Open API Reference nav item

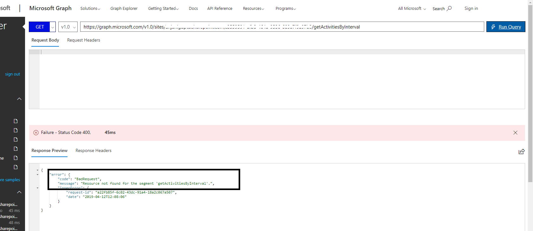220,9
